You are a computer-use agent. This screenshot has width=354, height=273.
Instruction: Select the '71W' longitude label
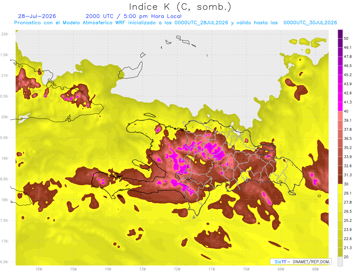click(212, 269)
